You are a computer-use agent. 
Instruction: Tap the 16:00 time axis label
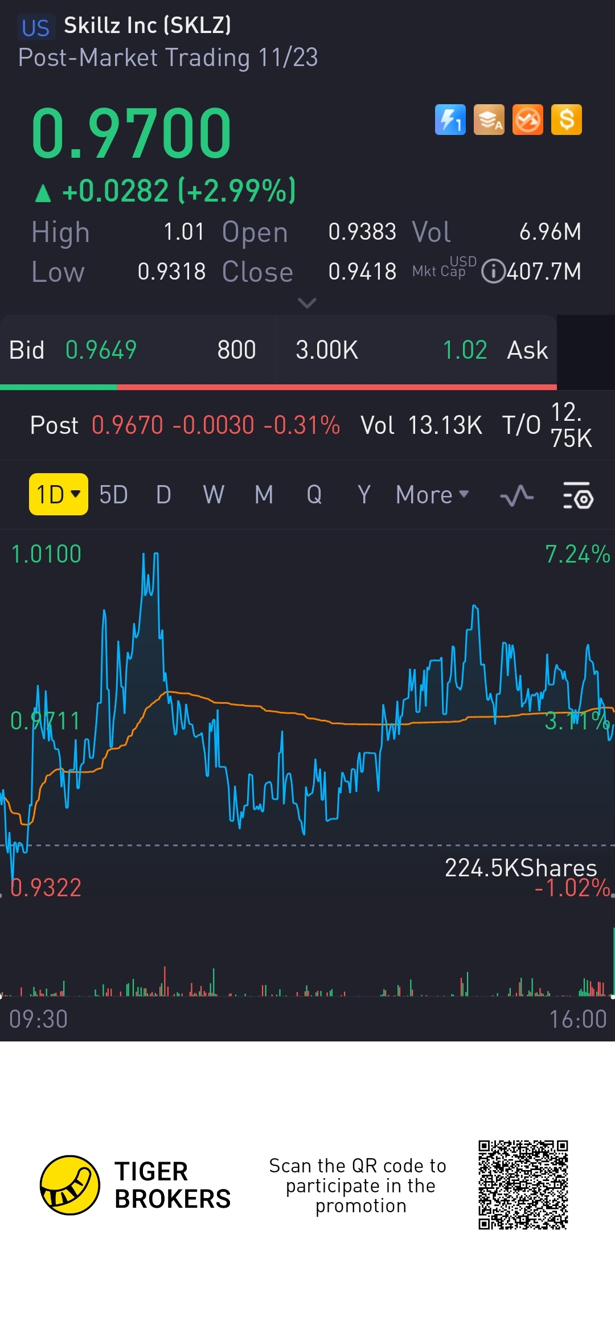578,1019
